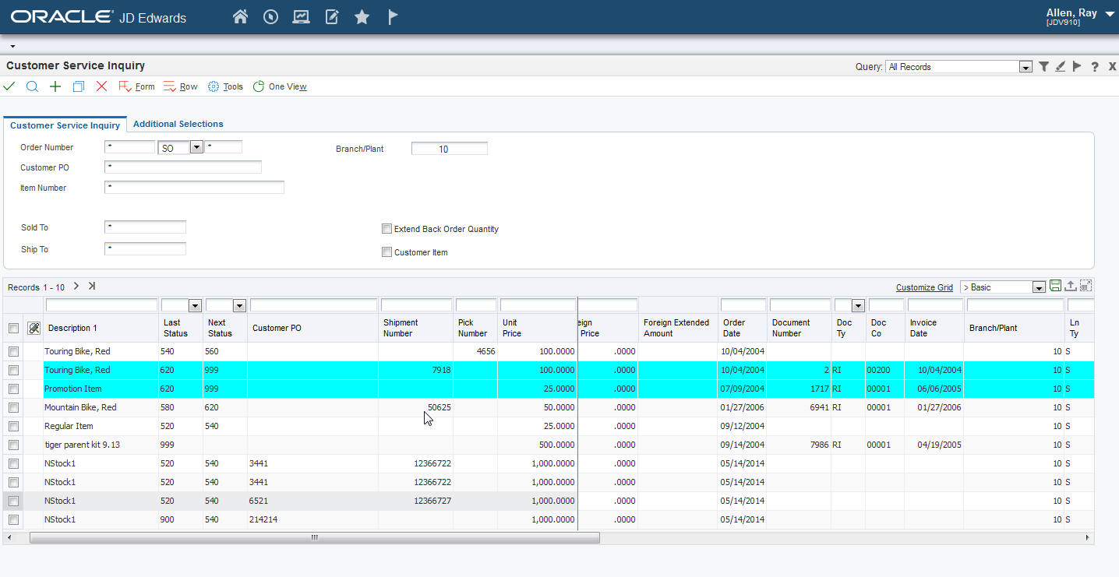Advance records with the next arrow
The height and width of the screenshot is (577, 1119).
76,287
